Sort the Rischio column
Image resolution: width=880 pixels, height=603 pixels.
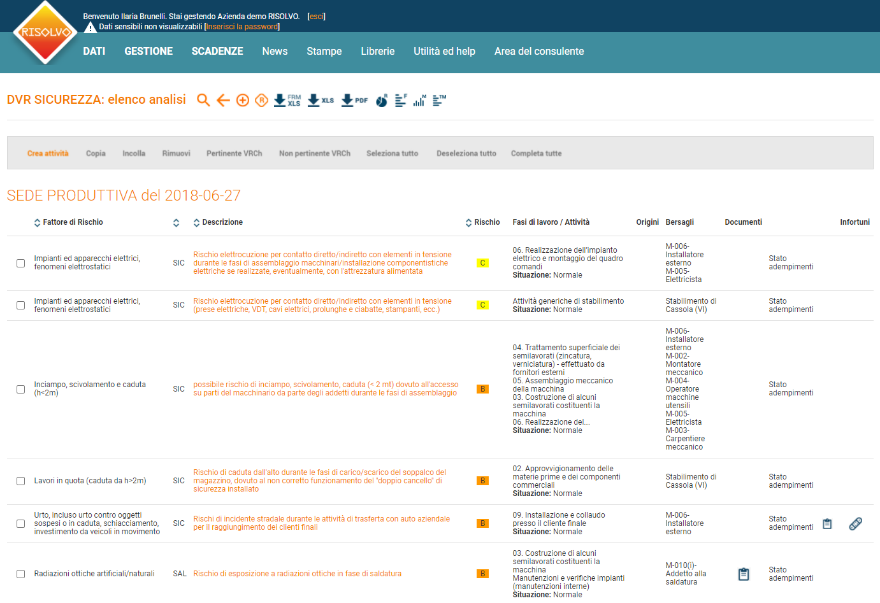click(468, 222)
